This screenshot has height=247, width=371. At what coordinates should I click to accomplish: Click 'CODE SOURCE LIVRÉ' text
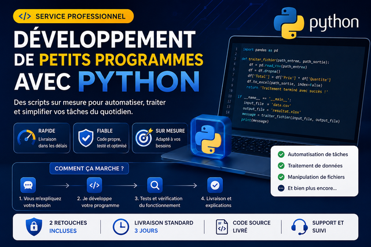click(x=252, y=227)
